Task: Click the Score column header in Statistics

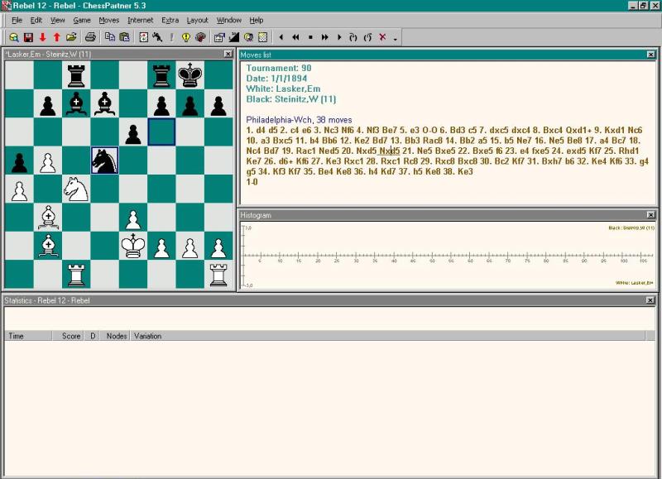Action: (x=71, y=336)
